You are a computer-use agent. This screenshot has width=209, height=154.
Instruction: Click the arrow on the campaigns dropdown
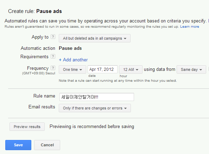click(125, 39)
